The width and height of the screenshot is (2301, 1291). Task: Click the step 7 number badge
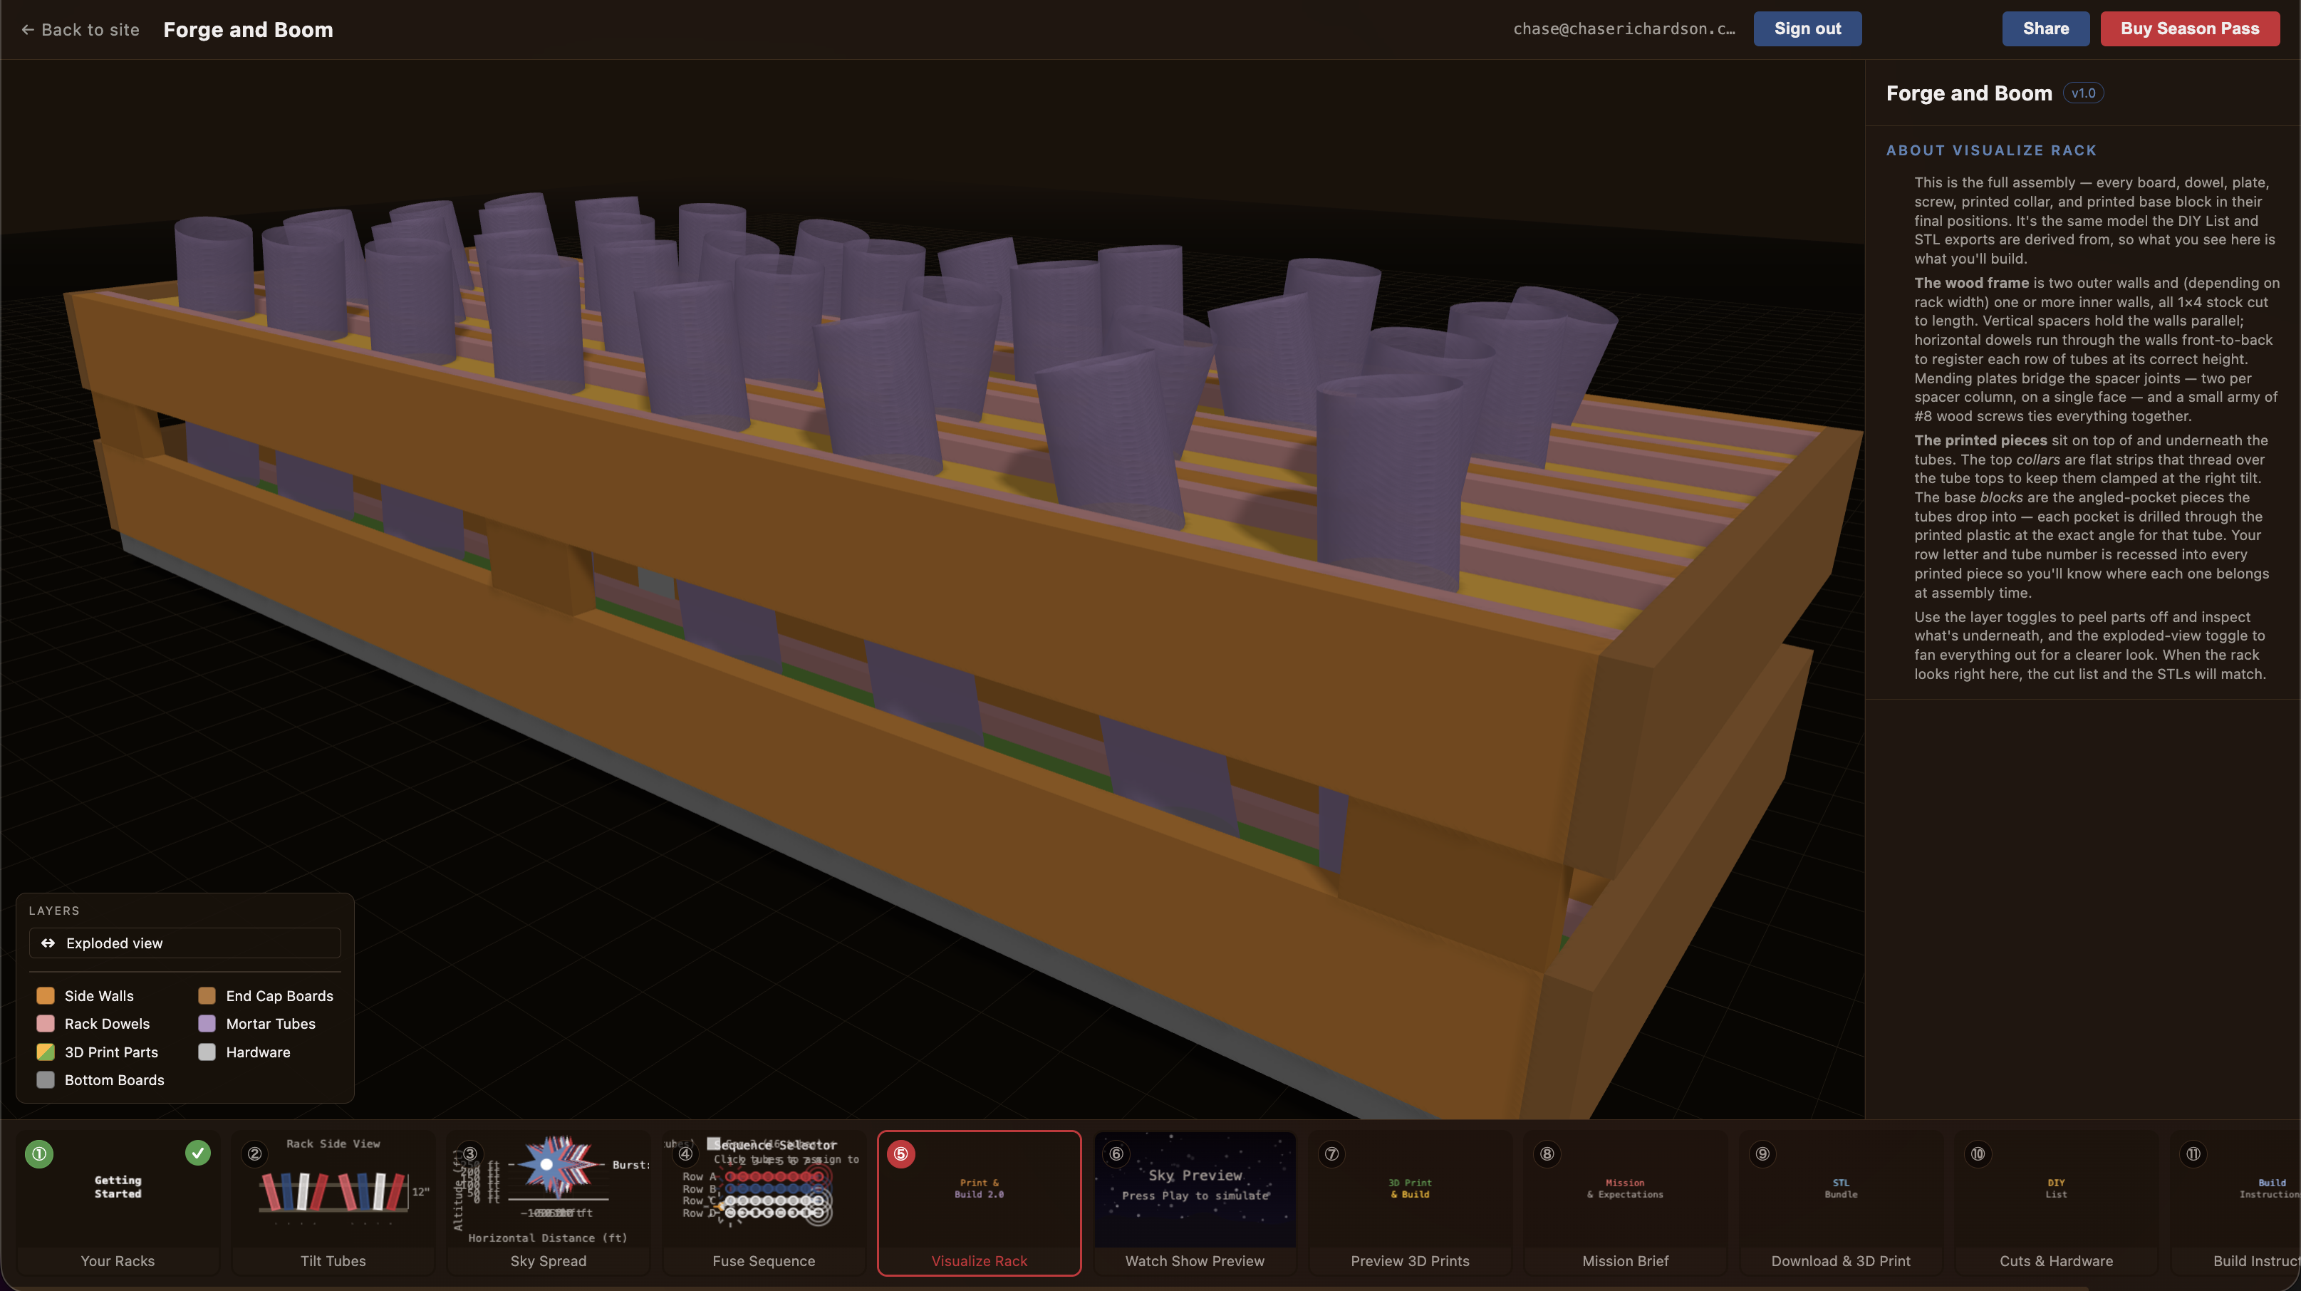click(1331, 1153)
